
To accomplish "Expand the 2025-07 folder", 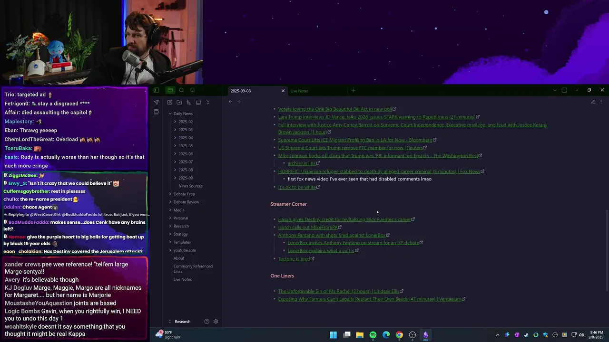I will pos(186,162).
